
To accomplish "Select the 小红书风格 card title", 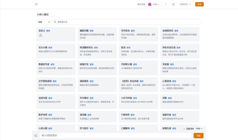I will (126, 98).
